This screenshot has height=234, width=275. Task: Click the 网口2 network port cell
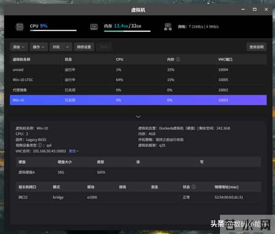click(23, 197)
